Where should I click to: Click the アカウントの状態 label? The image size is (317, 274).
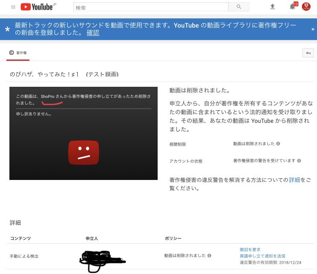pyautogui.click(x=186, y=161)
